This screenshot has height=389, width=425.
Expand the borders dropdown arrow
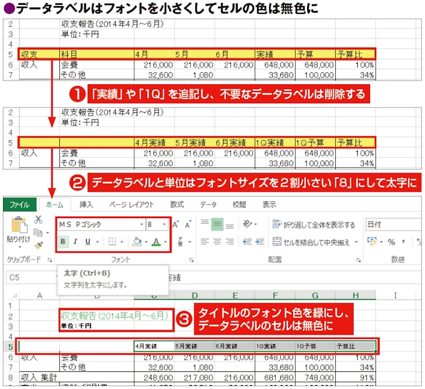(x=122, y=242)
